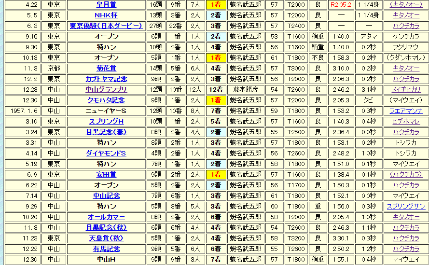The height and width of the screenshot is (265, 429).
Task: Open ハクチカラ link in 東京優駿 row
Action: click(x=406, y=26)
